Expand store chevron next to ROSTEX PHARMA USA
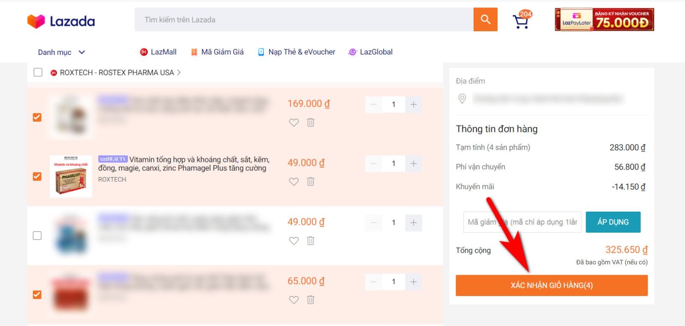 click(x=179, y=72)
